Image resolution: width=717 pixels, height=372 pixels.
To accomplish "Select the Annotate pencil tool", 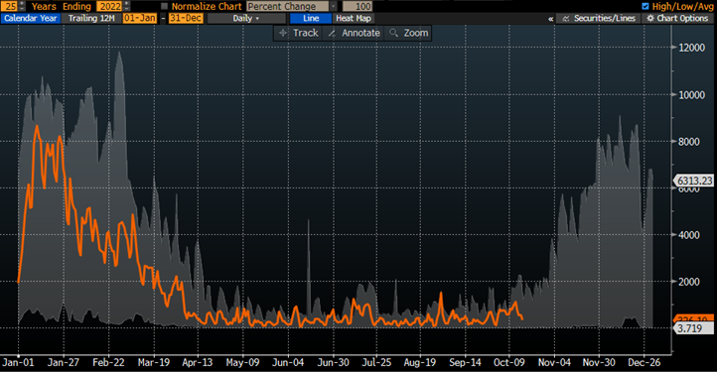I will pyautogui.click(x=354, y=33).
